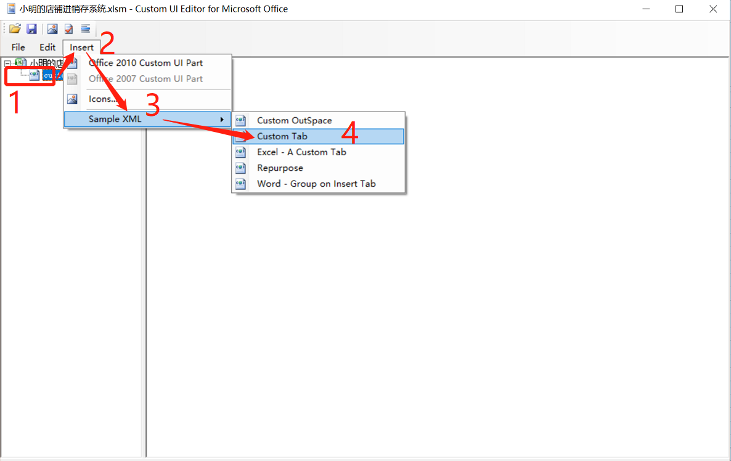The height and width of the screenshot is (461, 731).
Task: Click the Generate Callbacks toolbar icon
Action: point(85,29)
